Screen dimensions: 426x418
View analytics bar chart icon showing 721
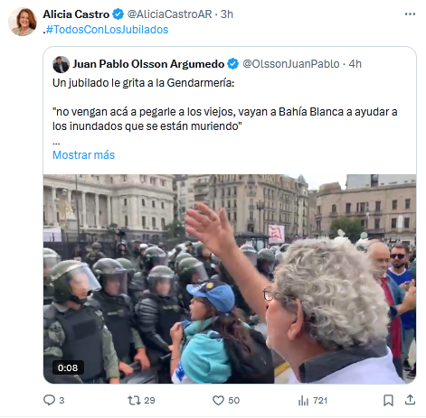coord(304,401)
